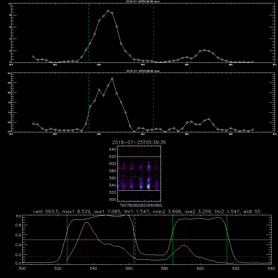Click the green dashed line near 828 in dusk plot

(x=88, y=102)
